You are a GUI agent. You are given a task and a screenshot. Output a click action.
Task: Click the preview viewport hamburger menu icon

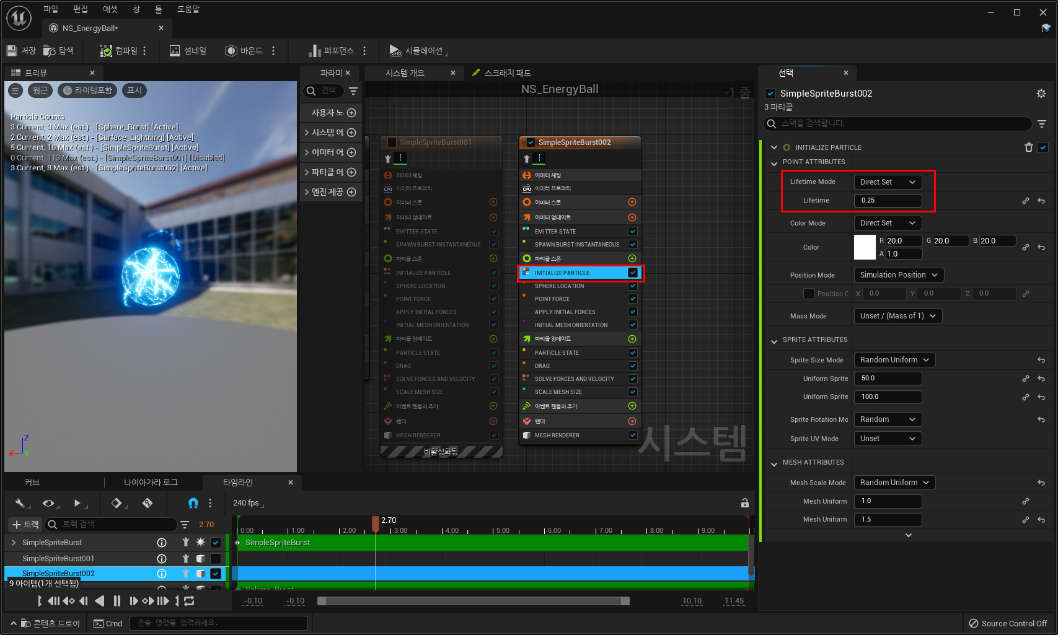[15, 90]
